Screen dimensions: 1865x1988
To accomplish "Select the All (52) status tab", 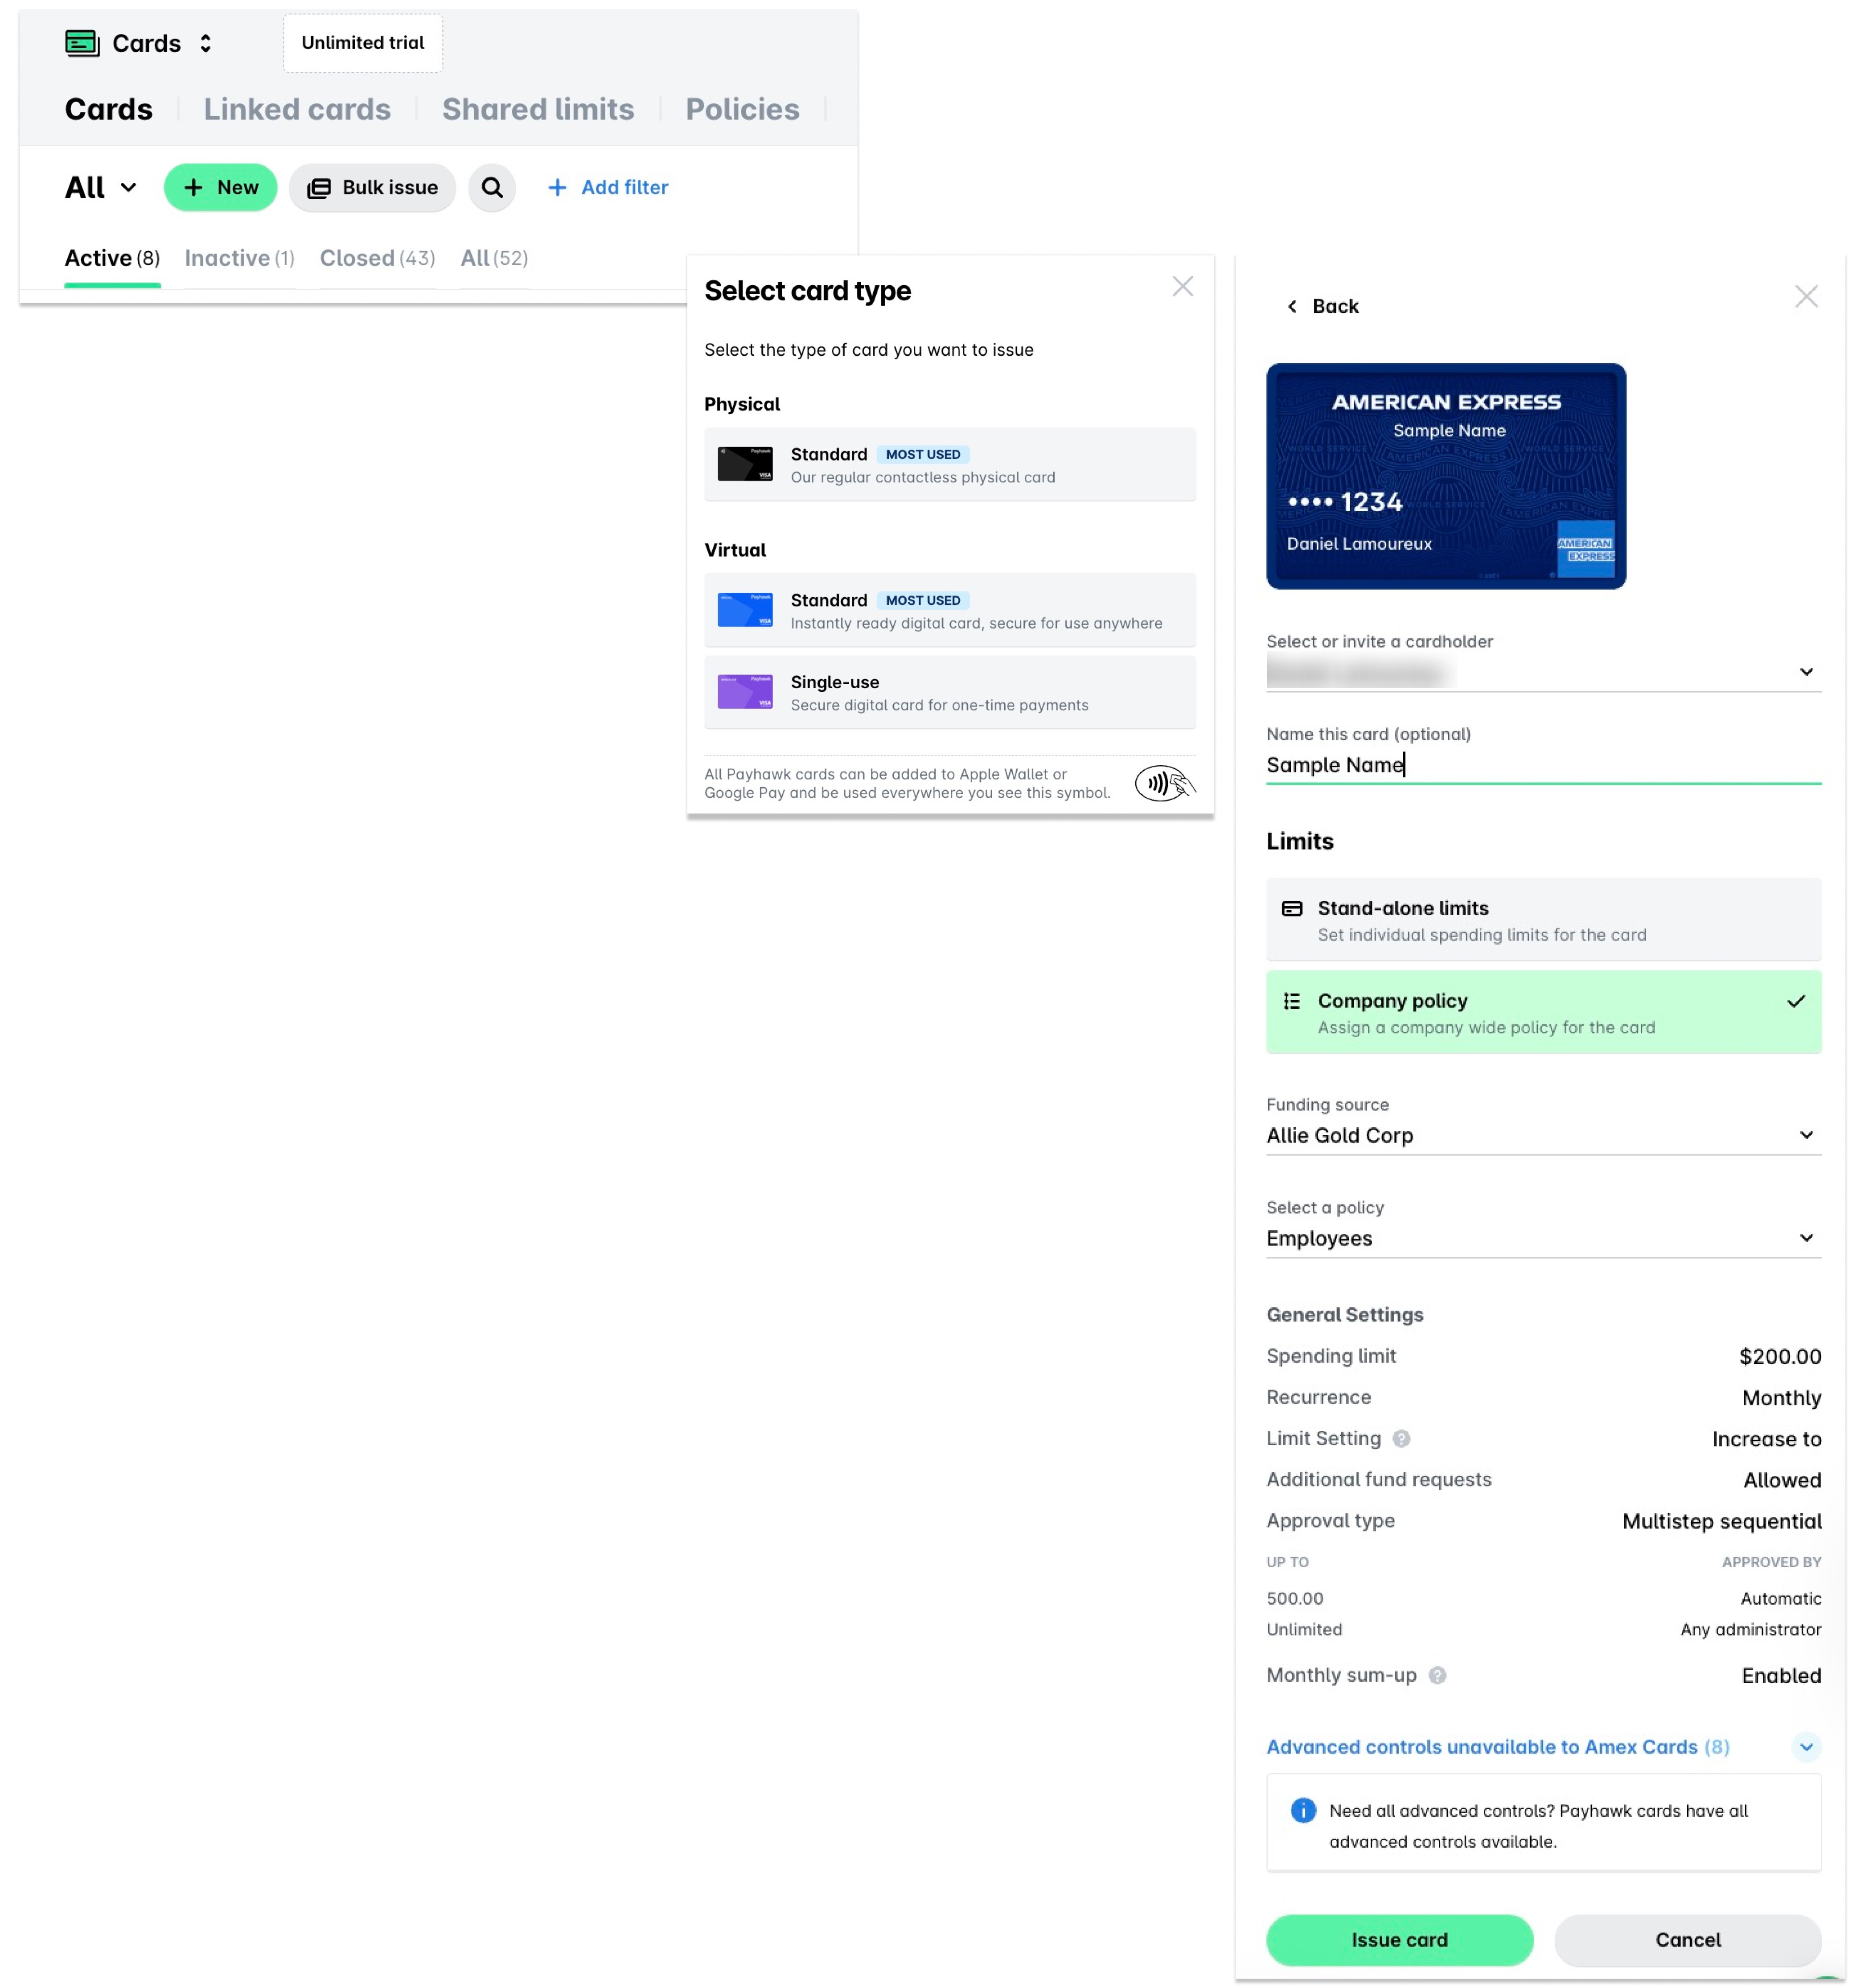I will (x=494, y=259).
